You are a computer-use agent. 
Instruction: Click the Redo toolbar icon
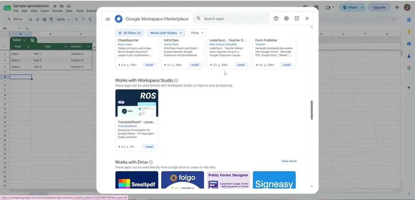[38, 19]
